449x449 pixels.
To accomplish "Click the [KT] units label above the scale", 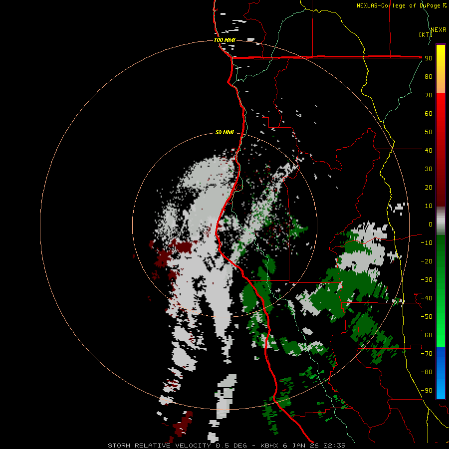I will tap(426, 34).
